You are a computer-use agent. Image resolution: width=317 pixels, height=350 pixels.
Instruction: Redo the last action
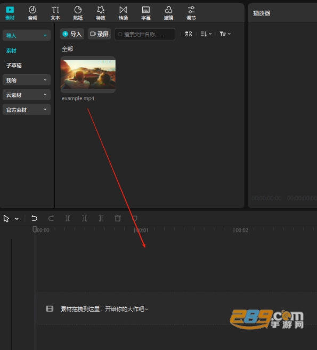(51, 218)
